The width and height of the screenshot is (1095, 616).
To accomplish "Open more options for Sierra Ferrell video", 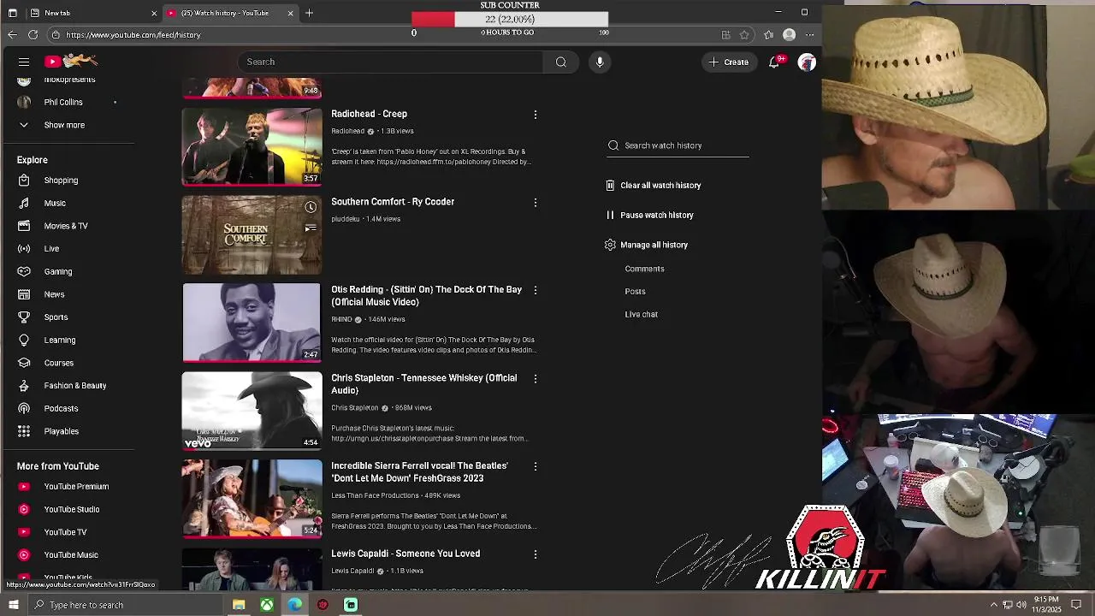I will 536,467.
